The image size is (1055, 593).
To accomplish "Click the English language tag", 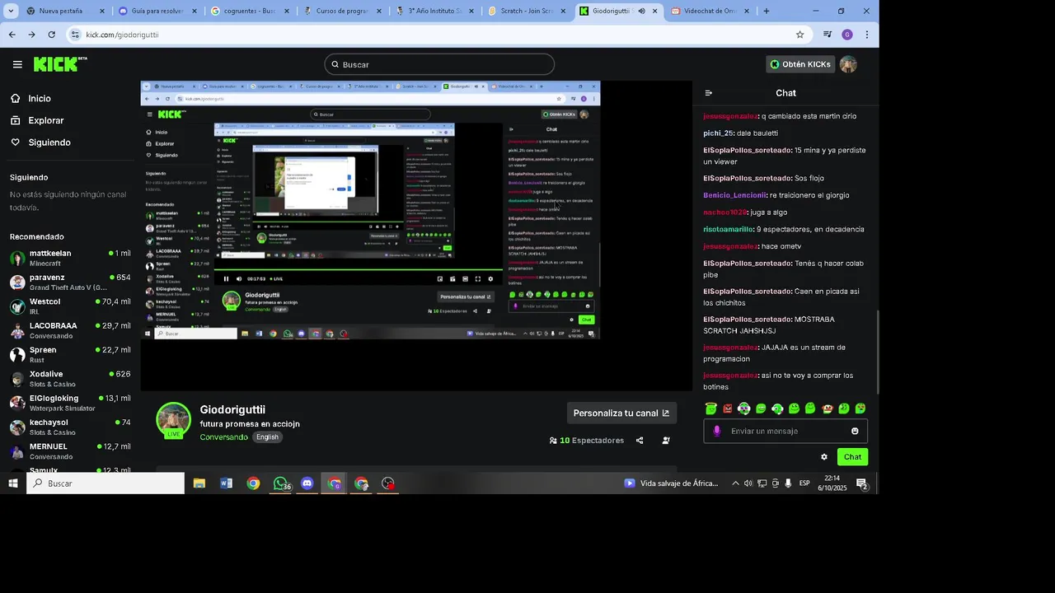I will coord(267,437).
